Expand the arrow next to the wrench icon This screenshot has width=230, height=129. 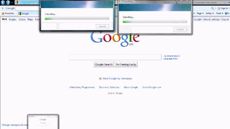pos(216,8)
